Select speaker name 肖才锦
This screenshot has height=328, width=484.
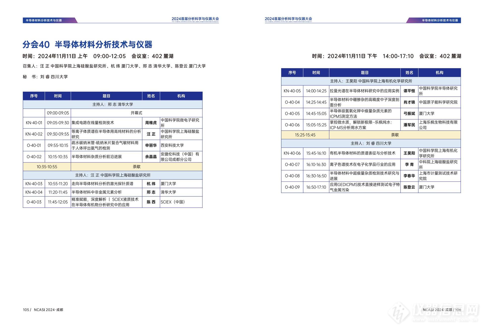click(409, 102)
